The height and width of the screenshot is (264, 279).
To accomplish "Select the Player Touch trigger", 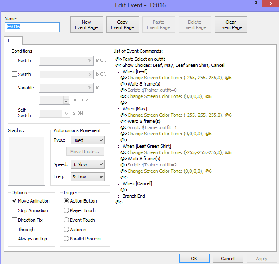I will click(x=66, y=210).
